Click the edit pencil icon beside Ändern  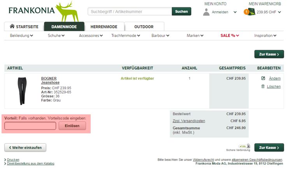(263, 78)
